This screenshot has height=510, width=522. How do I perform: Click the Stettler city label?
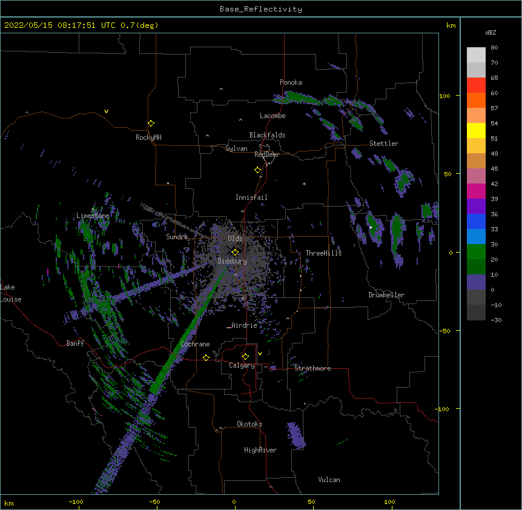point(384,144)
